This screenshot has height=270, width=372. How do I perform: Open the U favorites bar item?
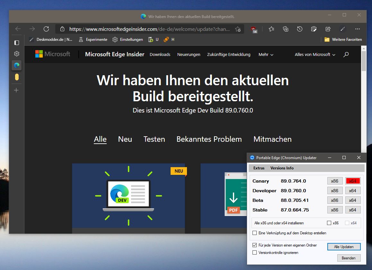tap(153, 40)
